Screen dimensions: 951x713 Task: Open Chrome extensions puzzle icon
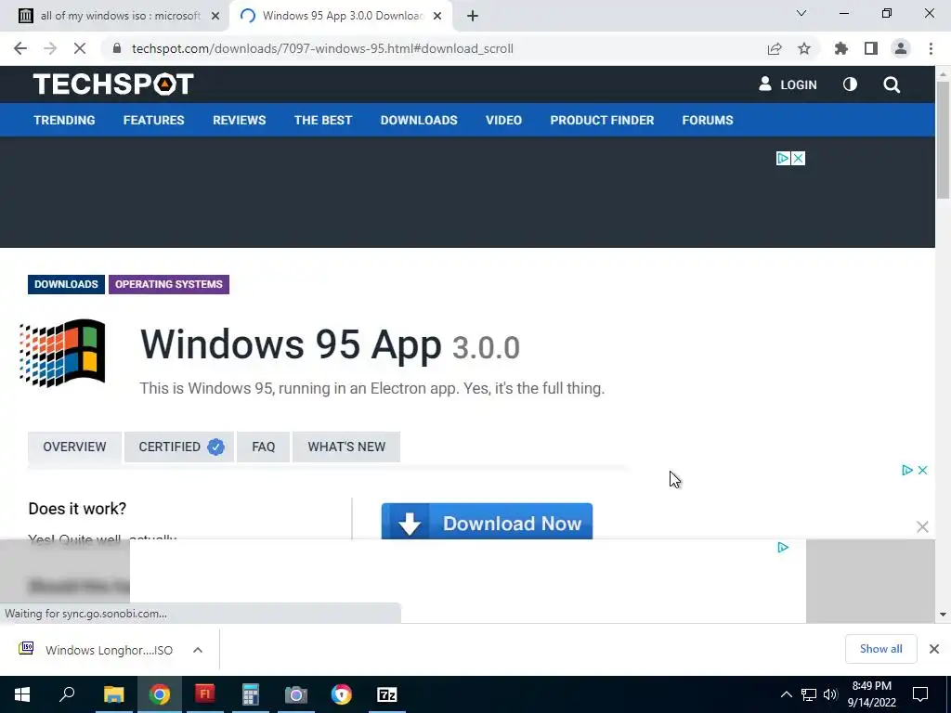coord(841,48)
